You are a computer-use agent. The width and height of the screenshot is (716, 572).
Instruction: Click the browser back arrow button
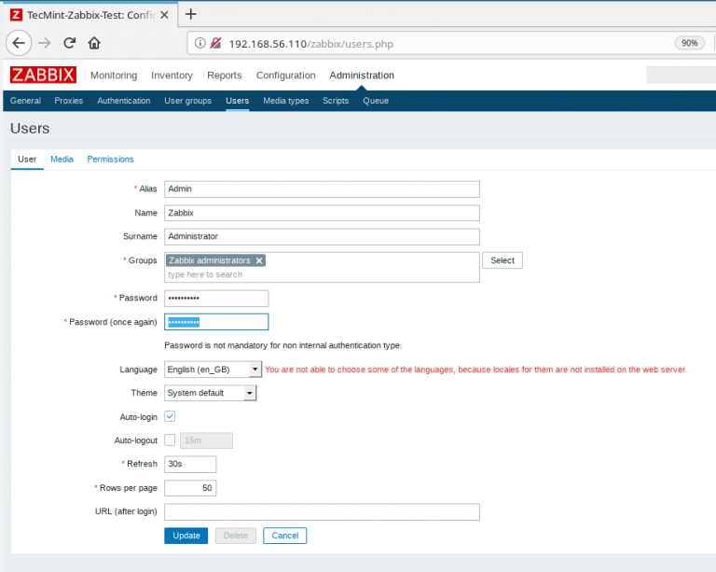click(20, 43)
